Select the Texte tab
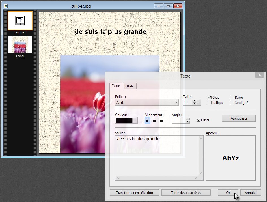The image size is (267, 202). (x=116, y=86)
